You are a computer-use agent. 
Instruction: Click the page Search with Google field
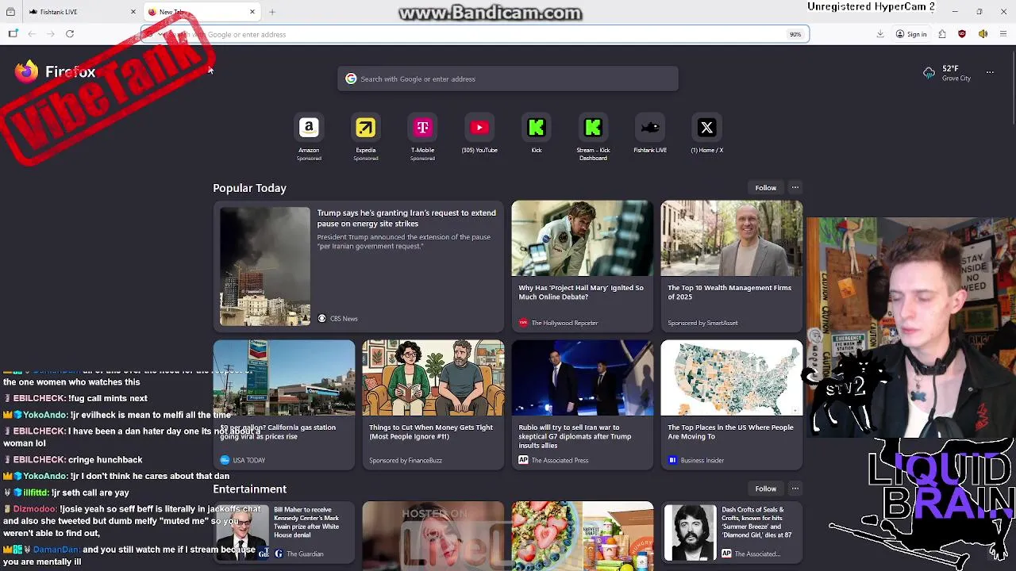508,79
